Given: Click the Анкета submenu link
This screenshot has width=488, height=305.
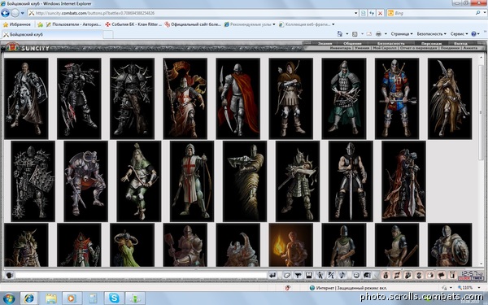Looking at the screenshot, I should pos(470,48).
